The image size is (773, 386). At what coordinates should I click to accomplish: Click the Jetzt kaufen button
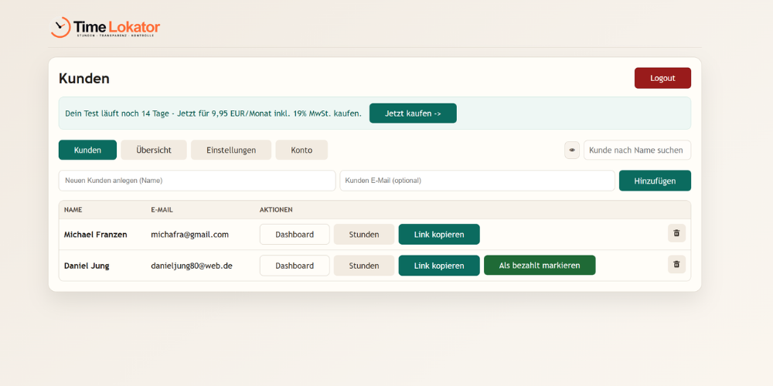pyautogui.click(x=413, y=113)
